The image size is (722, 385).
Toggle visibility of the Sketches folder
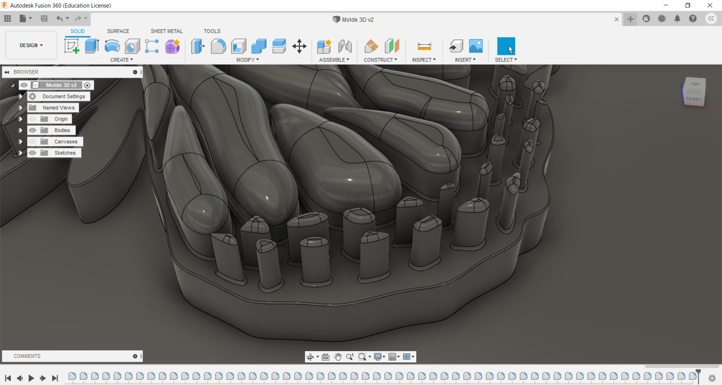coord(33,153)
